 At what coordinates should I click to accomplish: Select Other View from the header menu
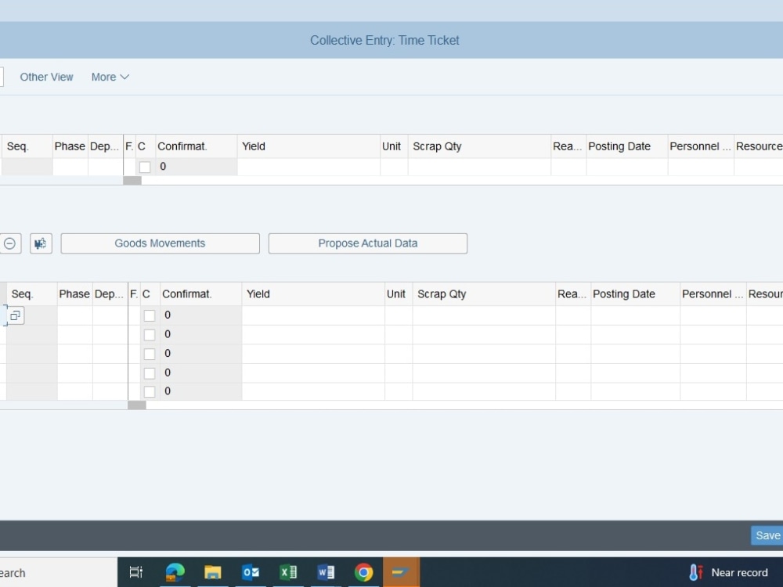46,77
